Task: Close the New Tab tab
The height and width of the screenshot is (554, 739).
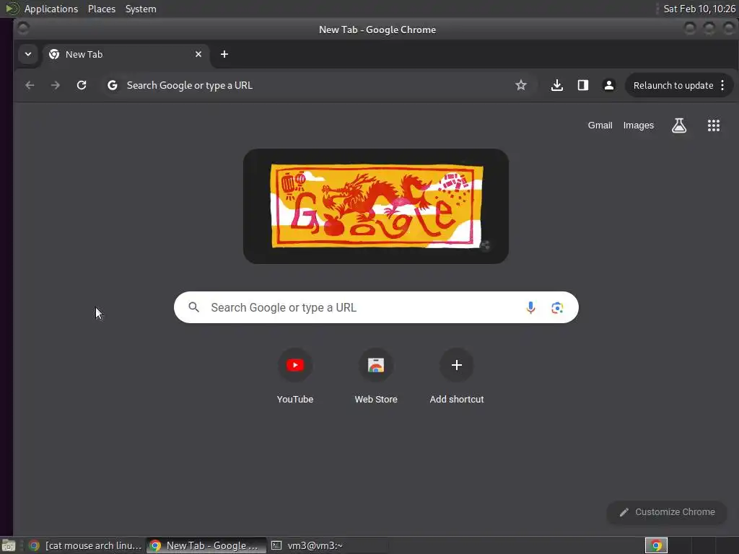Action: 198,54
